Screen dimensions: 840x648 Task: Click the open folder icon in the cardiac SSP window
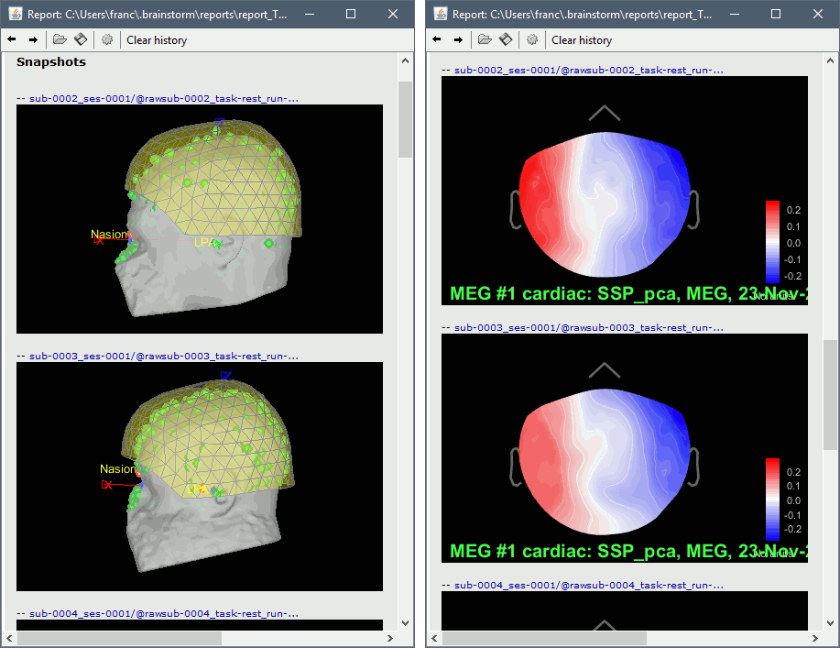pyautogui.click(x=485, y=40)
